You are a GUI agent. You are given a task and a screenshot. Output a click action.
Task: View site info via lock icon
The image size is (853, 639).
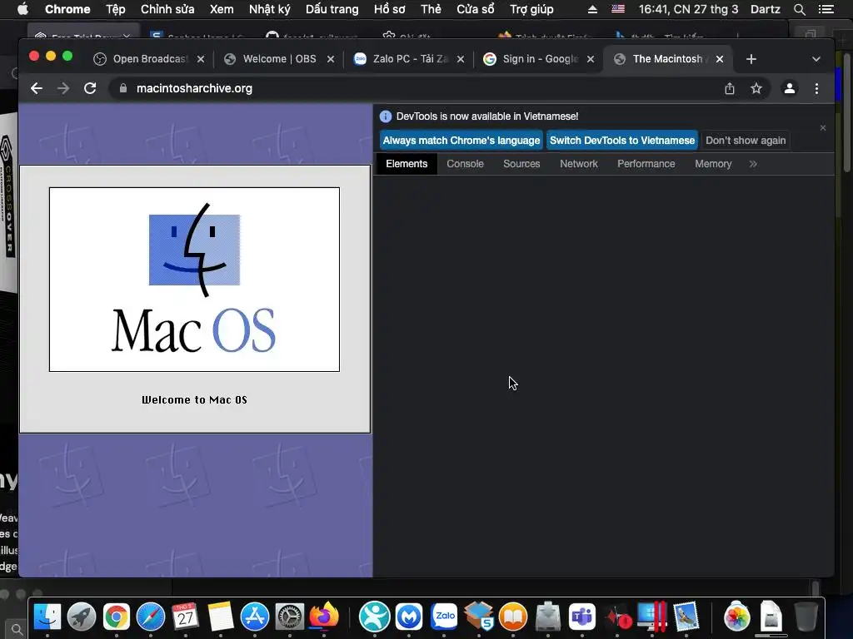pyautogui.click(x=123, y=88)
